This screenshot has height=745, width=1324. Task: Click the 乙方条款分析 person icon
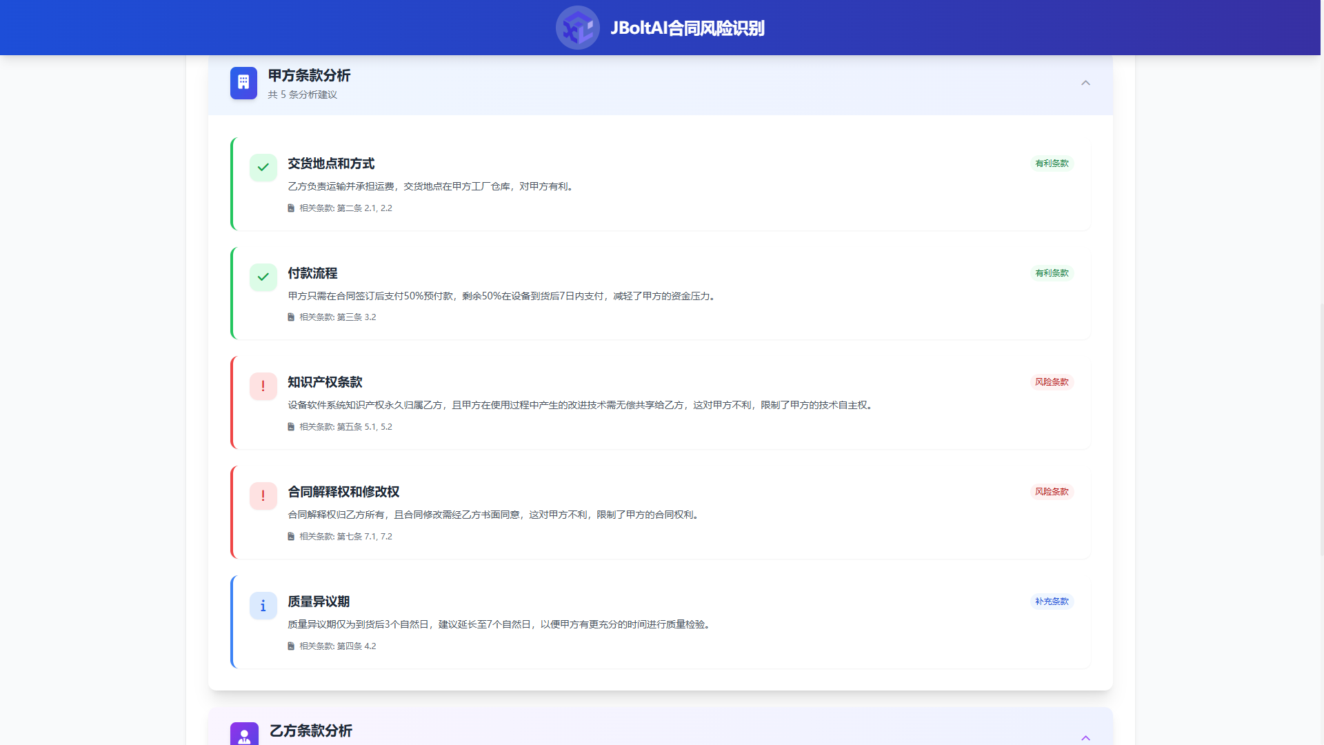[x=244, y=735]
